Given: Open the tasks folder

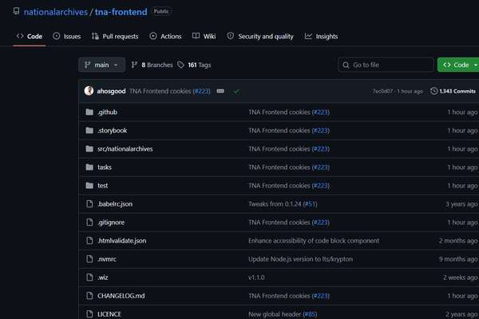Looking at the screenshot, I should pos(105,167).
